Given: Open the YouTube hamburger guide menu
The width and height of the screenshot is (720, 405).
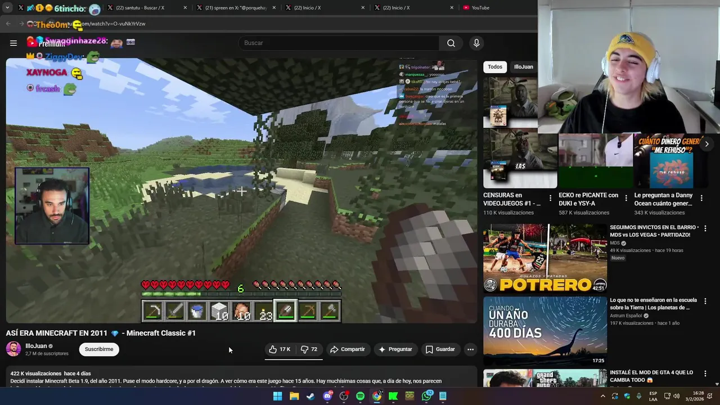Looking at the screenshot, I should [x=13, y=43].
